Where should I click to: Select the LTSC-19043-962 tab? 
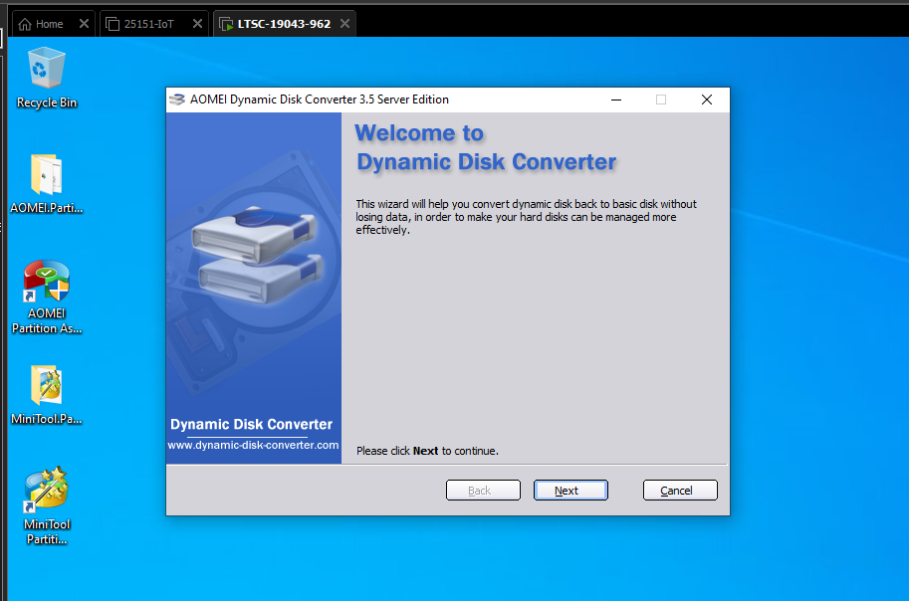pyautogui.click(x=284, y=24)
